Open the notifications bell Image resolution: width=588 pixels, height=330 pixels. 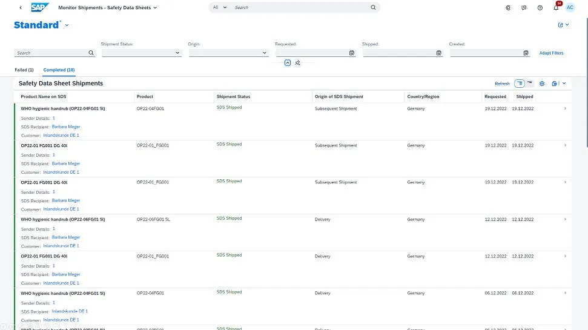tap(556, 8)
